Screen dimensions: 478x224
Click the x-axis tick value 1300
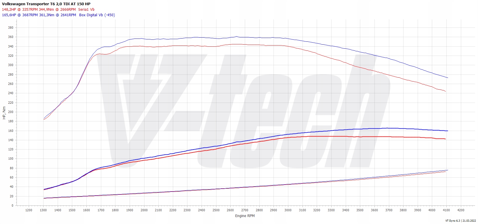[43, 210]
